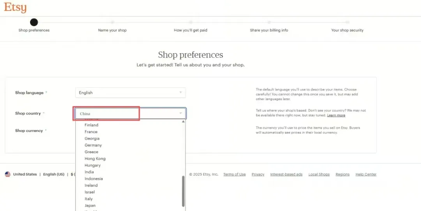This screenshot has height=211, width=421.
Task: Visit the Help Center link
Action: [366, 174]
